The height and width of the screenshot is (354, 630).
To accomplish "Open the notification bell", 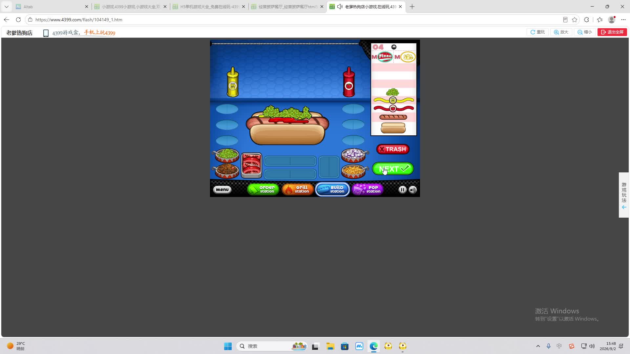I will coord(621,346).
